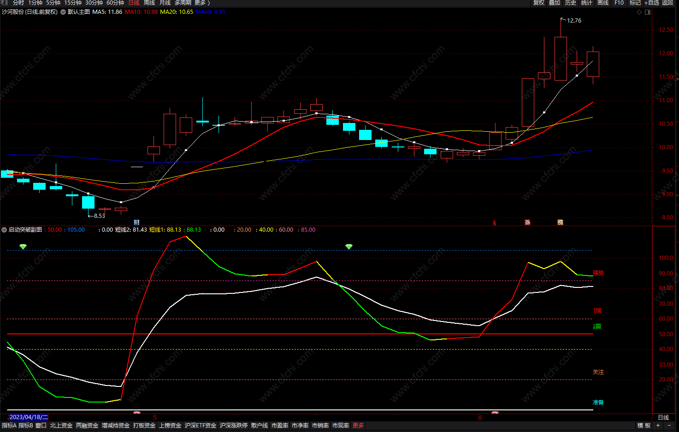Screen dimensions: 679x432
Task: Click the 涨 marker under the chart
Action: pyautogui.click(x=527, y=222)
